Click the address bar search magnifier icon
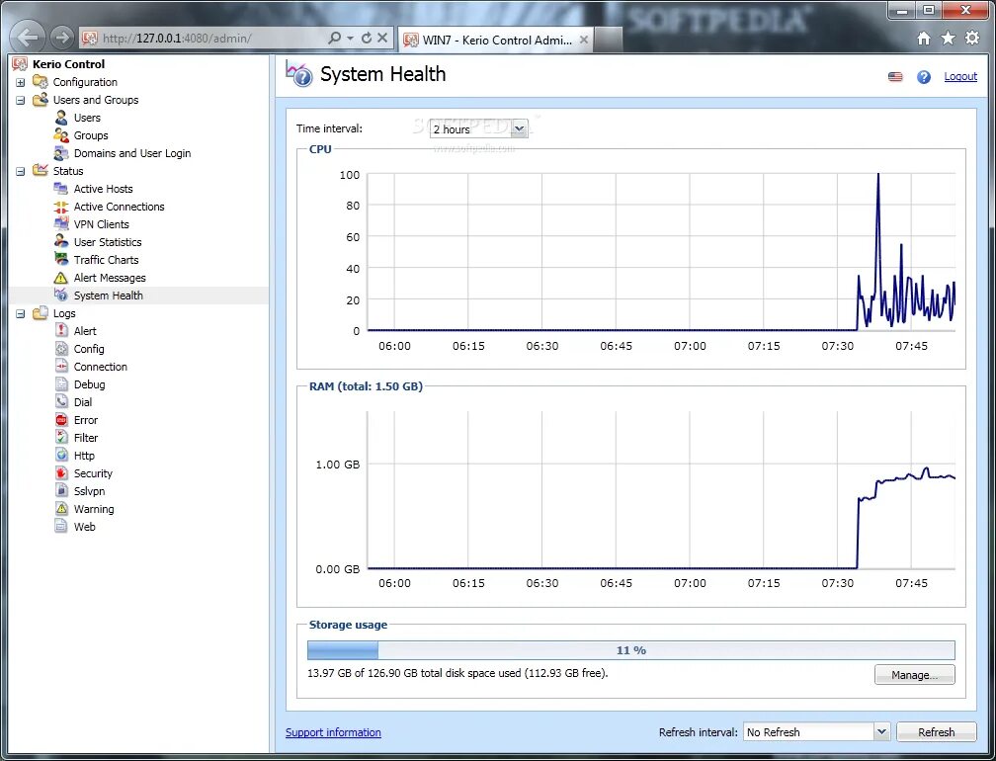This screenshot has height=761, width=996. (335, 39)
